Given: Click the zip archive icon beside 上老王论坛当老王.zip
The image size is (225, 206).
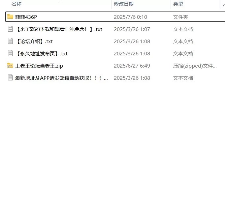Looking at the screenshot, I should point(10,65).
